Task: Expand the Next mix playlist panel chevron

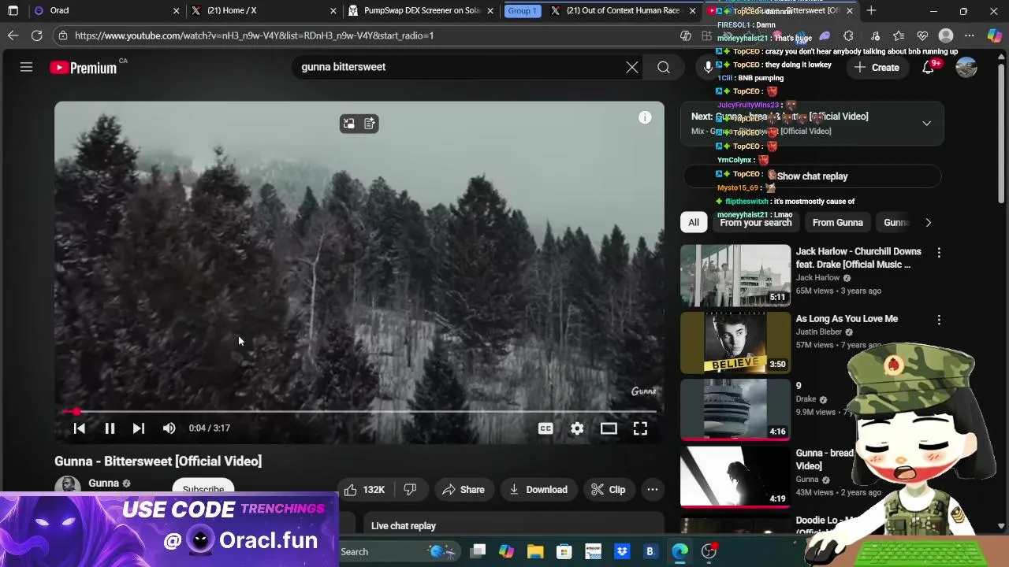Action: [927, 124]
